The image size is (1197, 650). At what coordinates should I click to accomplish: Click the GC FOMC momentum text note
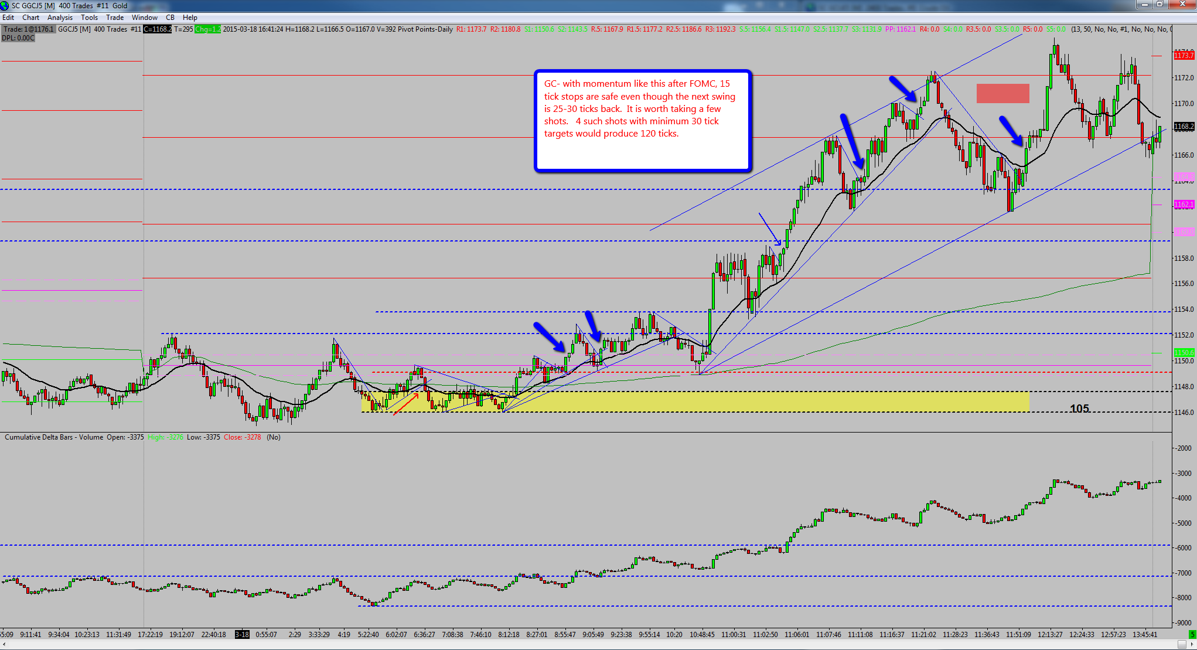(642, 121)
